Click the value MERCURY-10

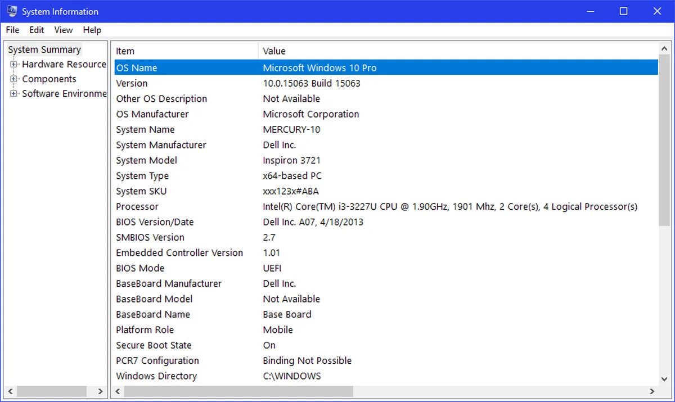(291, 129)
